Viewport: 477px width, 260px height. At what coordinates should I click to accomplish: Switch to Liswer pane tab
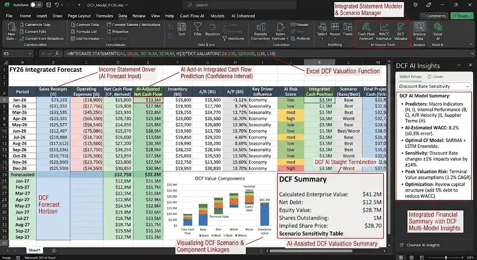point(436,77)
